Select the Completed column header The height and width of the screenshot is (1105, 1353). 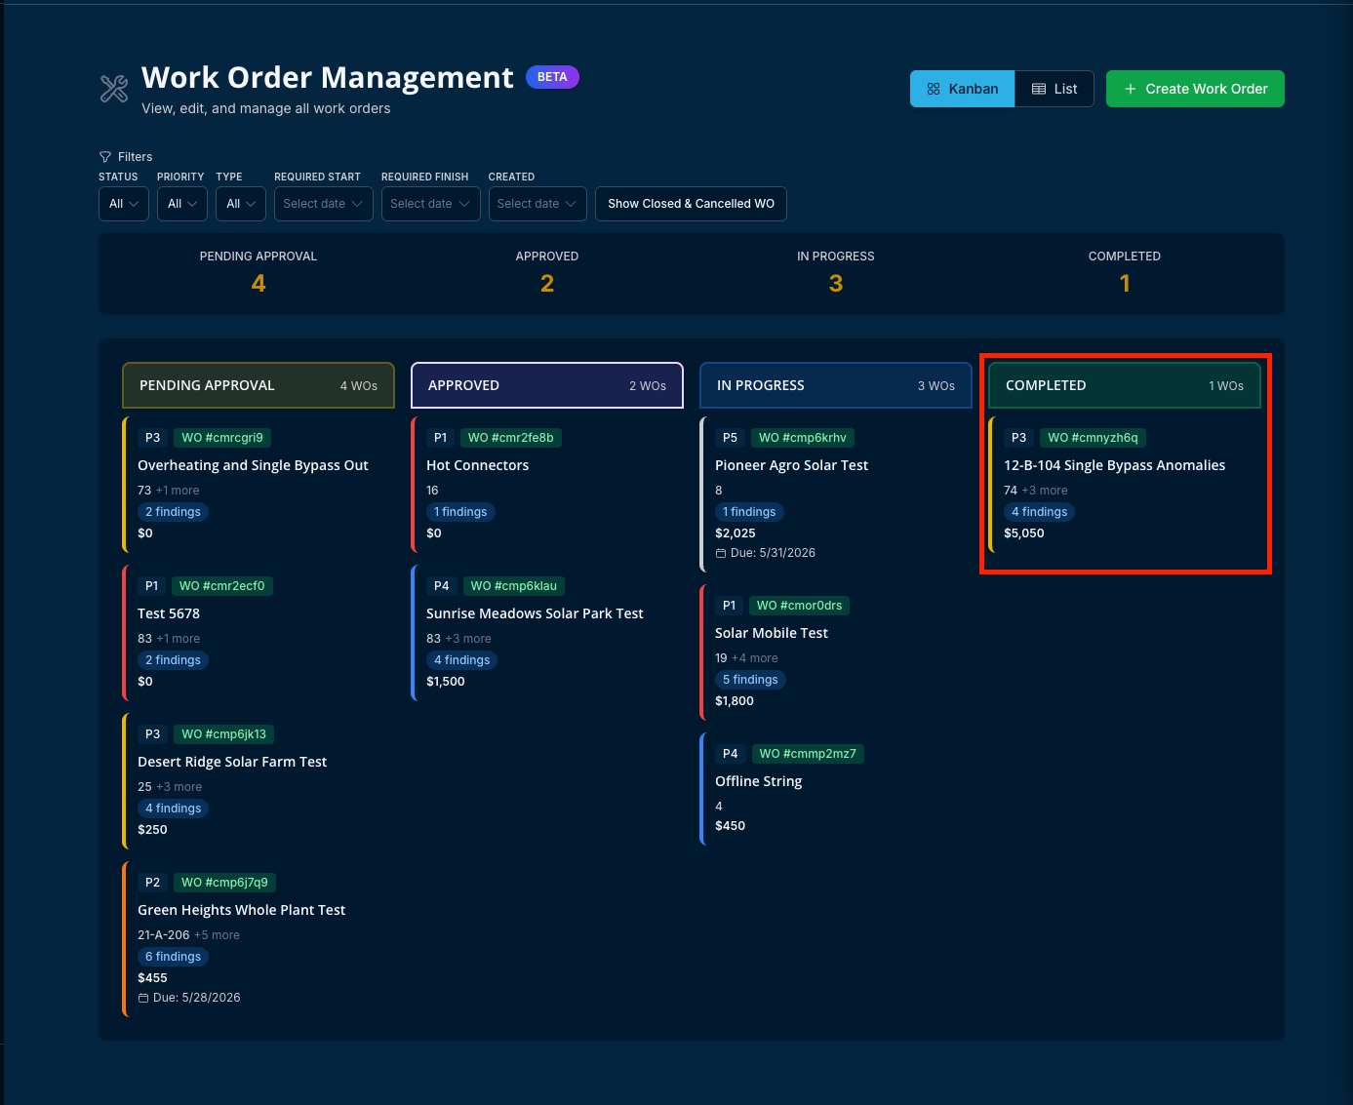click(1125, 385)
